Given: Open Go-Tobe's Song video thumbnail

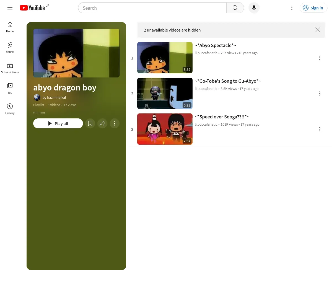Looking at the screenshot, I should [165, 93].
